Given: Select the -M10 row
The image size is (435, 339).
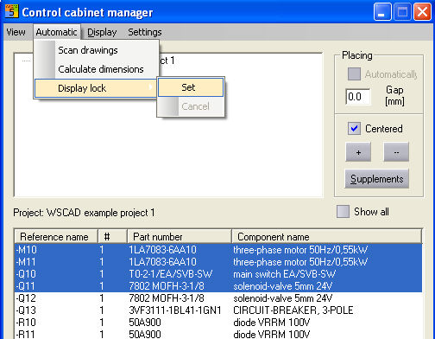Looking at the screenshot, I should (218, 250).
